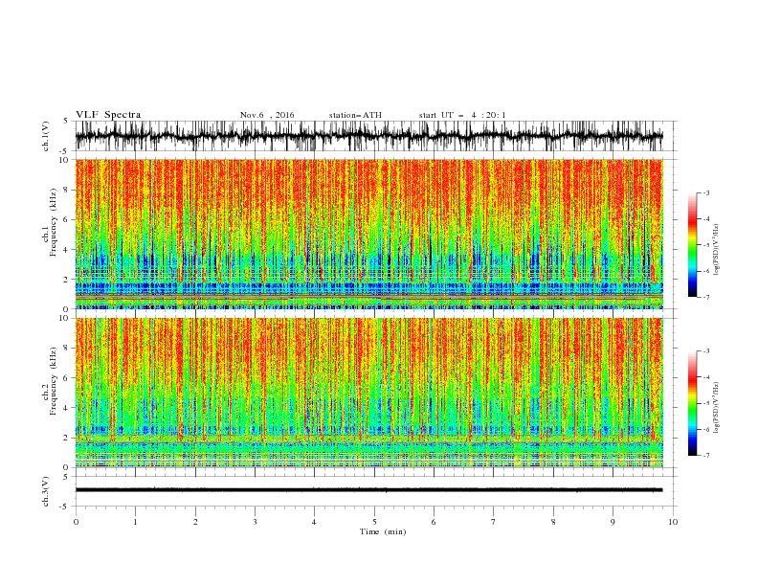The height and width of the screenshot is (586, 758).
Task: Click the time axis tick label '5'
Action: click(374, 522)
